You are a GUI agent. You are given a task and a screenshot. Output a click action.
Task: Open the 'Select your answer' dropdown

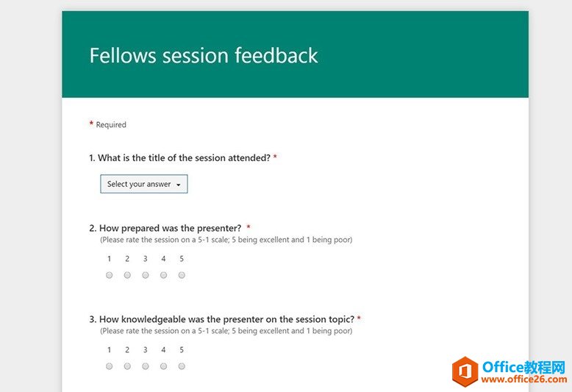[143, 184]
